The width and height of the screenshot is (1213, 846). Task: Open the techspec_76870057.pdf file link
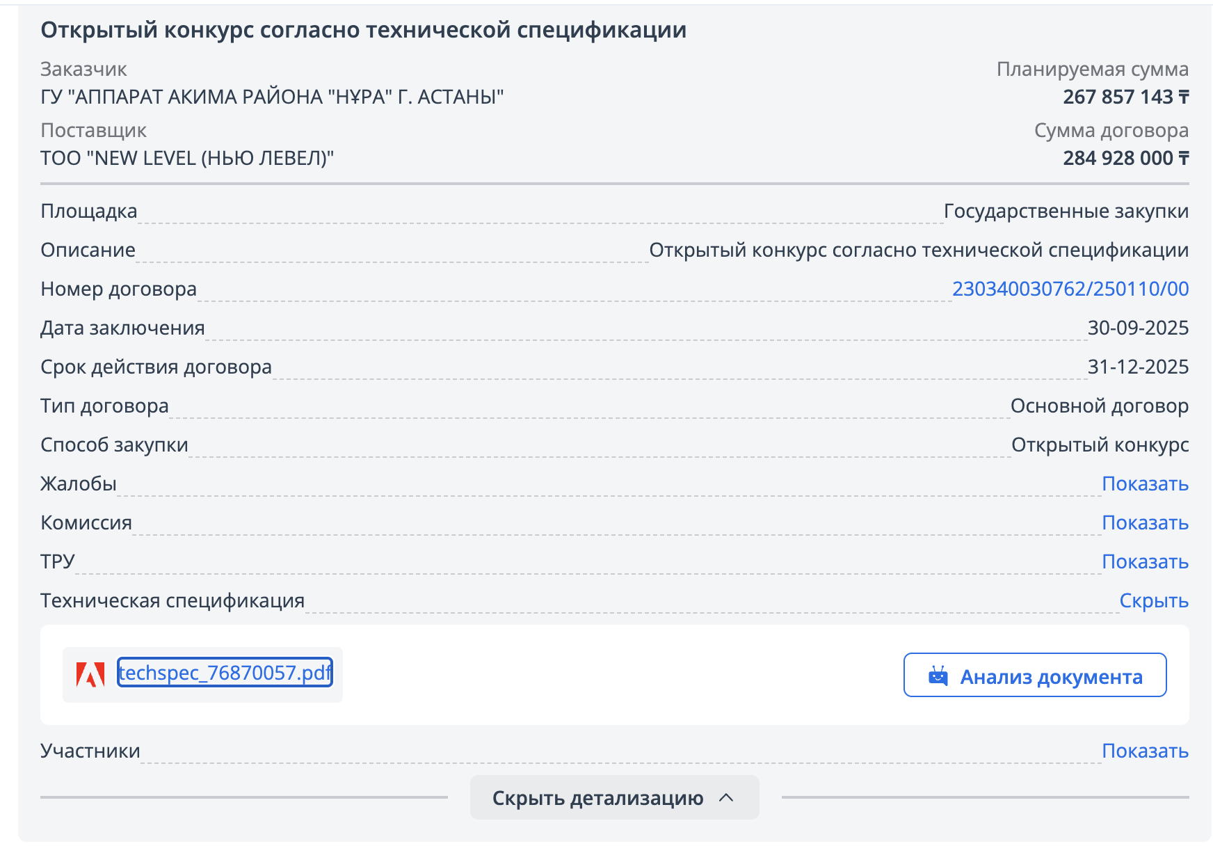pyautogui.click(x=225, y=673)
